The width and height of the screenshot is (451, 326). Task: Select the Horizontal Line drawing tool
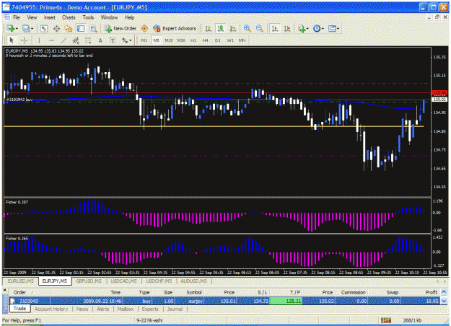[x=51, y=40]
